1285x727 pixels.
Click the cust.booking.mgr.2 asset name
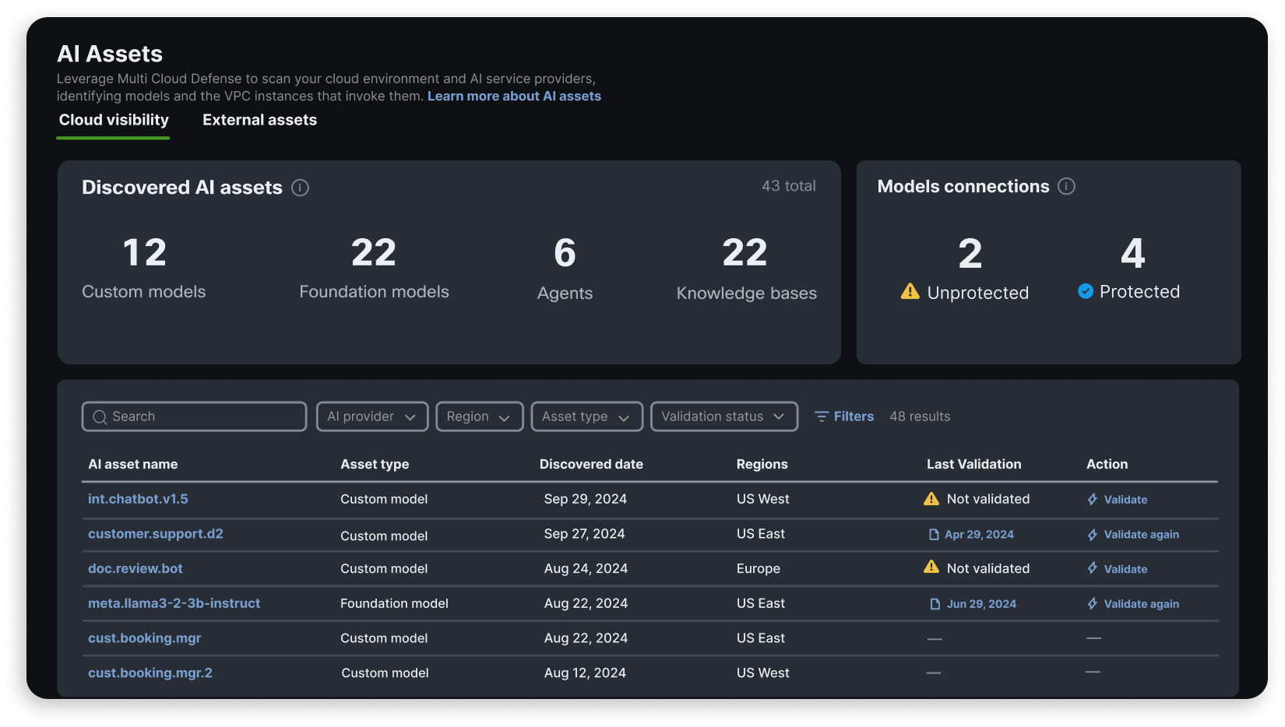[150, 673]
